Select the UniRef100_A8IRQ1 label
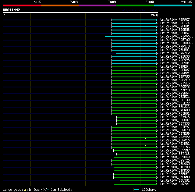 click(x=175, y=114)
